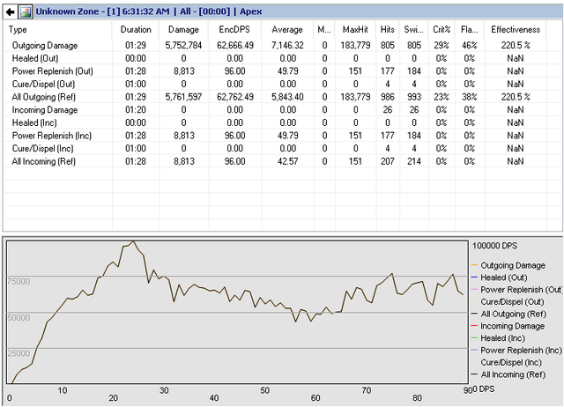Viewport: 564px width, 407px height.
Task: Click the 986 hits value
Action: point(388,97)
